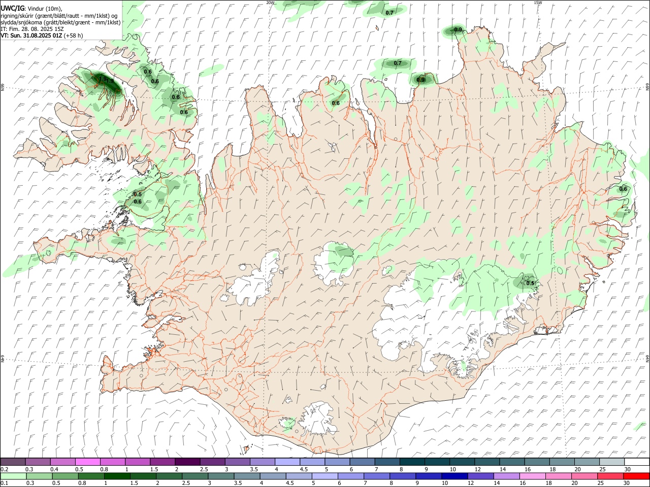
Task: Select the '0.1' label in lower legend
Action: click(4, 483)
